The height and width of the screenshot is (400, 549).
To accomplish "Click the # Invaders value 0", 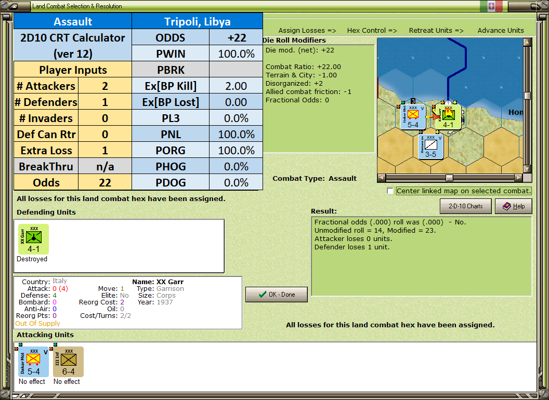I will (x=104, y=118).
